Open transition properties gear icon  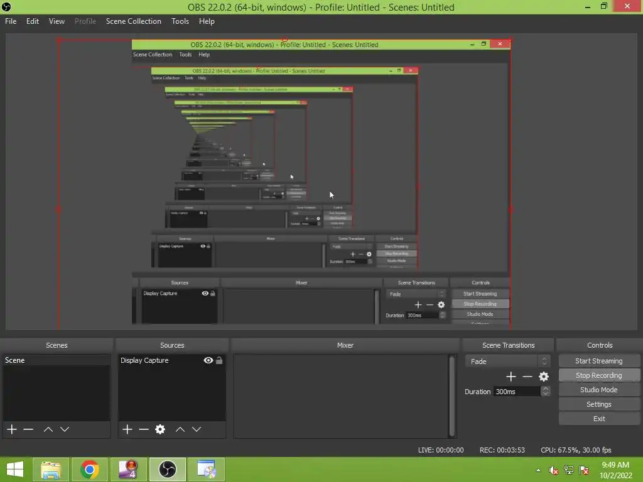tap(544, 377)
